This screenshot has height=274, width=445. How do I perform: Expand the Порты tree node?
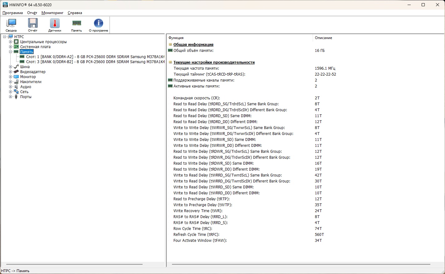[11, 97]
